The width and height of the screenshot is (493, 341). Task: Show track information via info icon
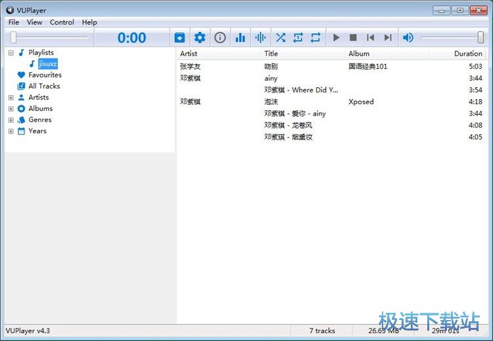coord(220,38)
